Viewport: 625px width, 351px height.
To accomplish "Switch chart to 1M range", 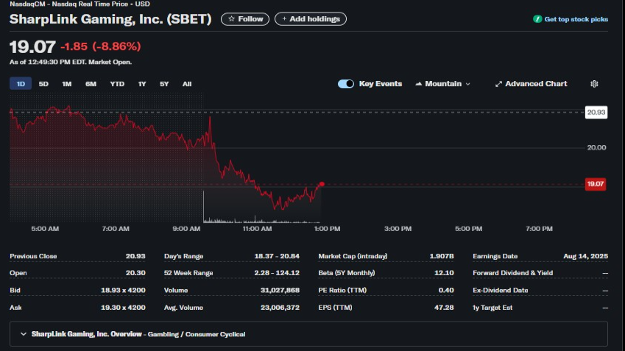I will click(x=66, y=84).
